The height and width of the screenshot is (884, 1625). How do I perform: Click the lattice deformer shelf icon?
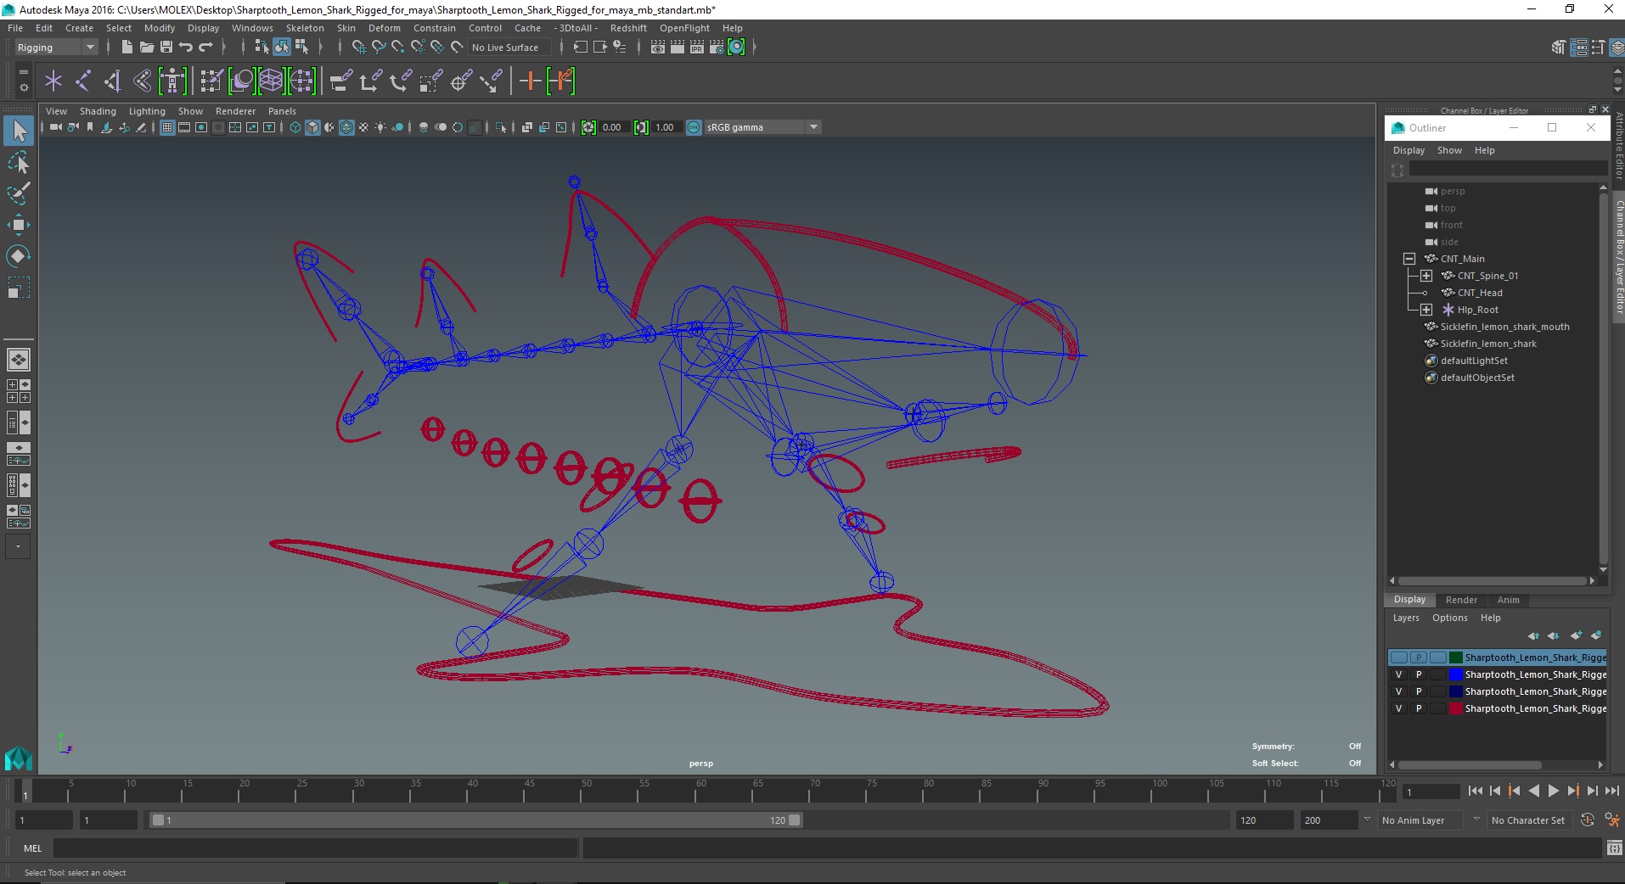pos(271,81)
